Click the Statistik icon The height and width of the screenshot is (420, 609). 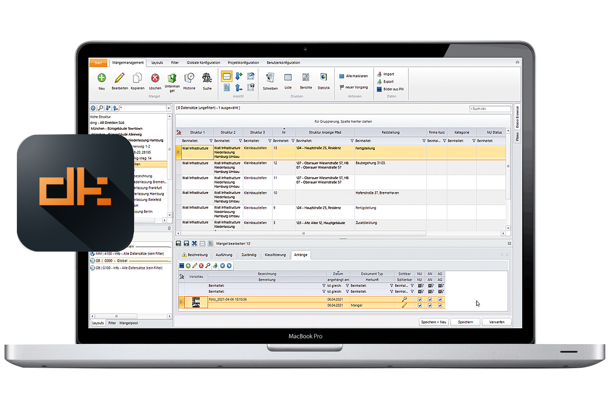point(323,77)
